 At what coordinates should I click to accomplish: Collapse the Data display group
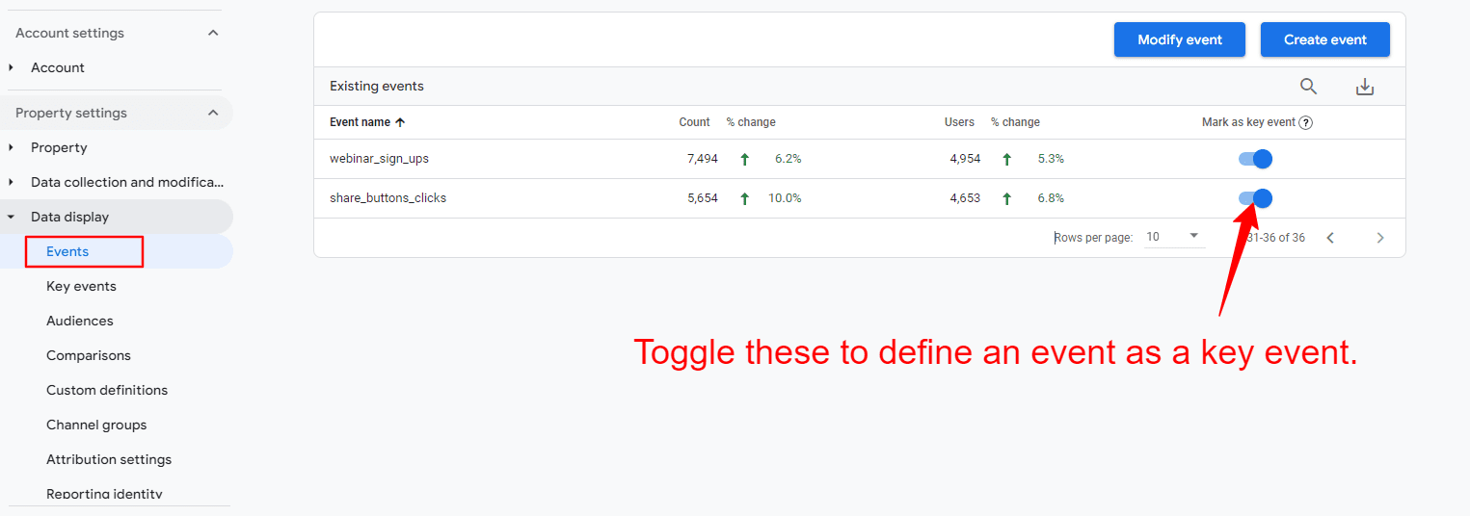point(12,217)
